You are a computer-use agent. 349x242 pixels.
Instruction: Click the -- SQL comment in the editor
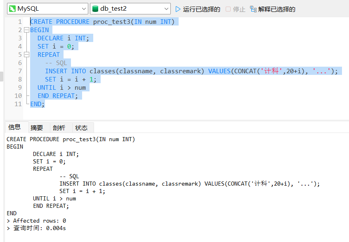click(56, 63)
